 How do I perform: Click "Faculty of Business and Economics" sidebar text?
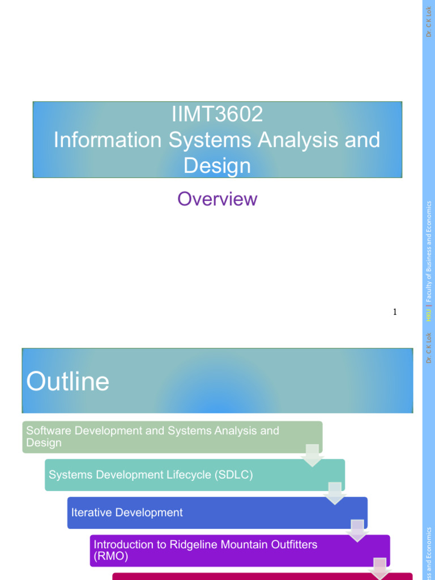tap(429, 251)
